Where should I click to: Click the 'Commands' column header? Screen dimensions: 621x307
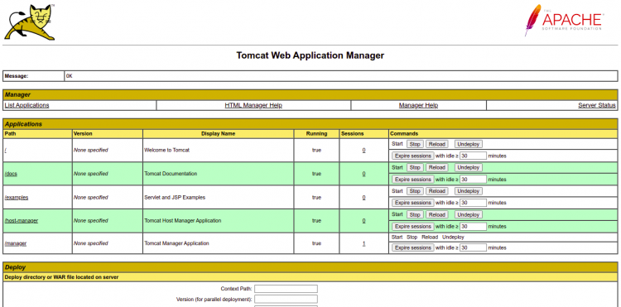(x=404, y=134)
